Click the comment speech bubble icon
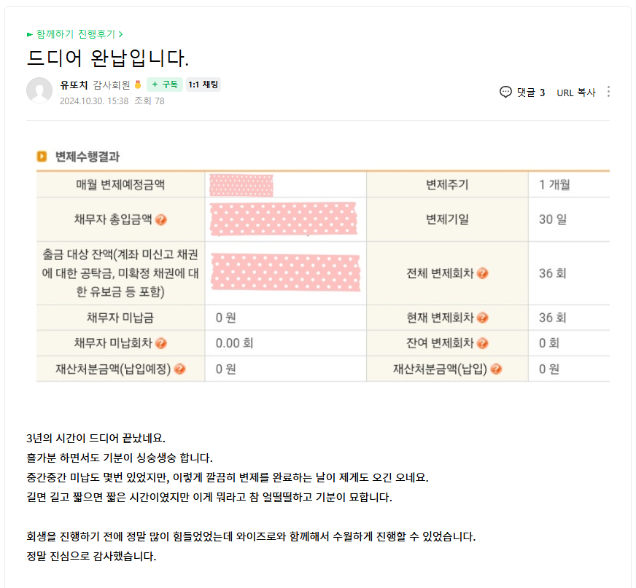Viewport: 636px width, 588px height. [505, 92]
